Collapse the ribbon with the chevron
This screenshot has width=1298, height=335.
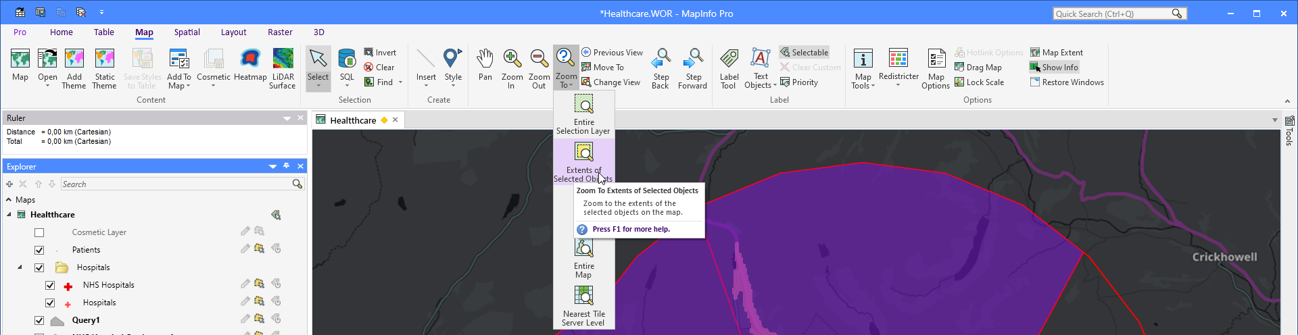coord(1287,101)
